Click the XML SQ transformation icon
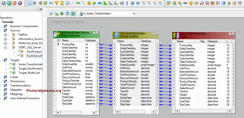 [x=143, y=3]
